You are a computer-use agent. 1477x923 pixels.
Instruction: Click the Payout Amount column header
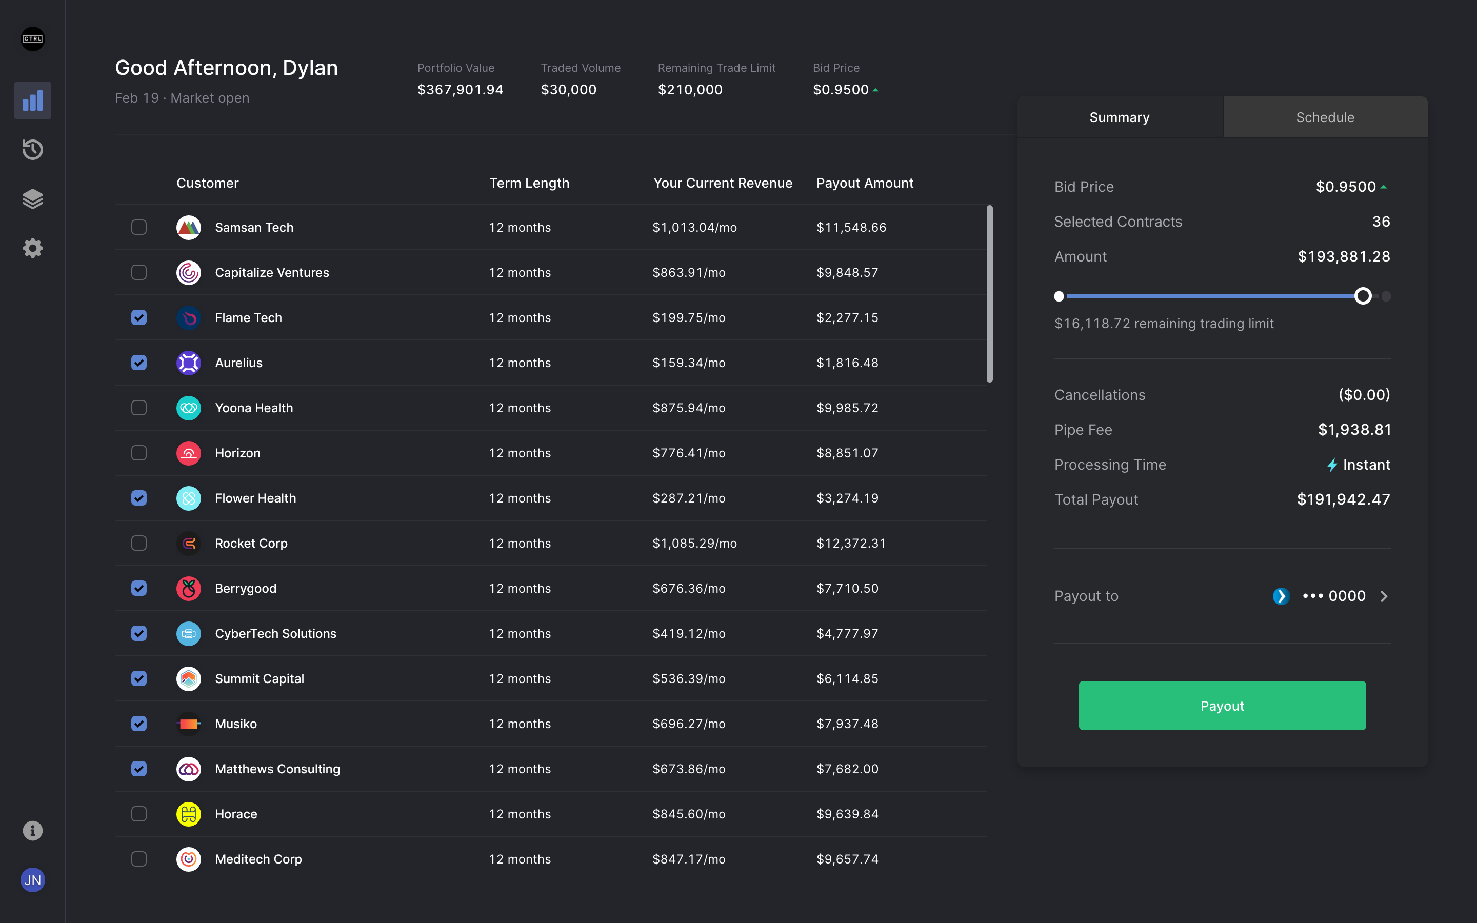tap(864, 183)
